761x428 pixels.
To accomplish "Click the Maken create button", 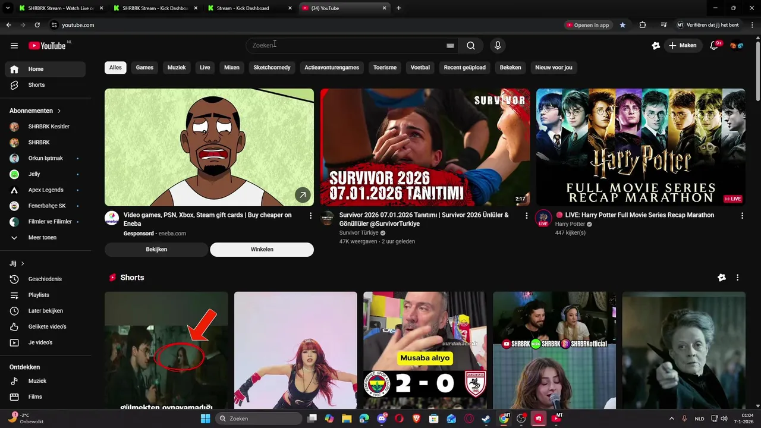I will tap(683, 46).
